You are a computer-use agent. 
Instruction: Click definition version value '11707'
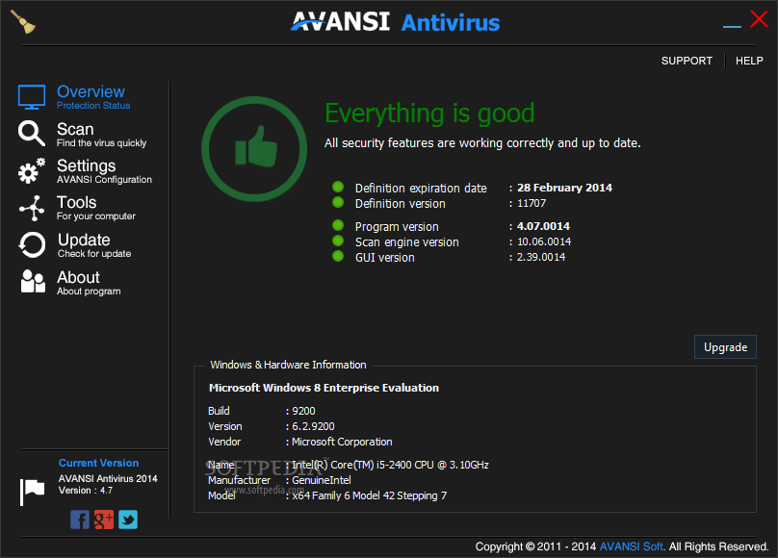[532, 203]
